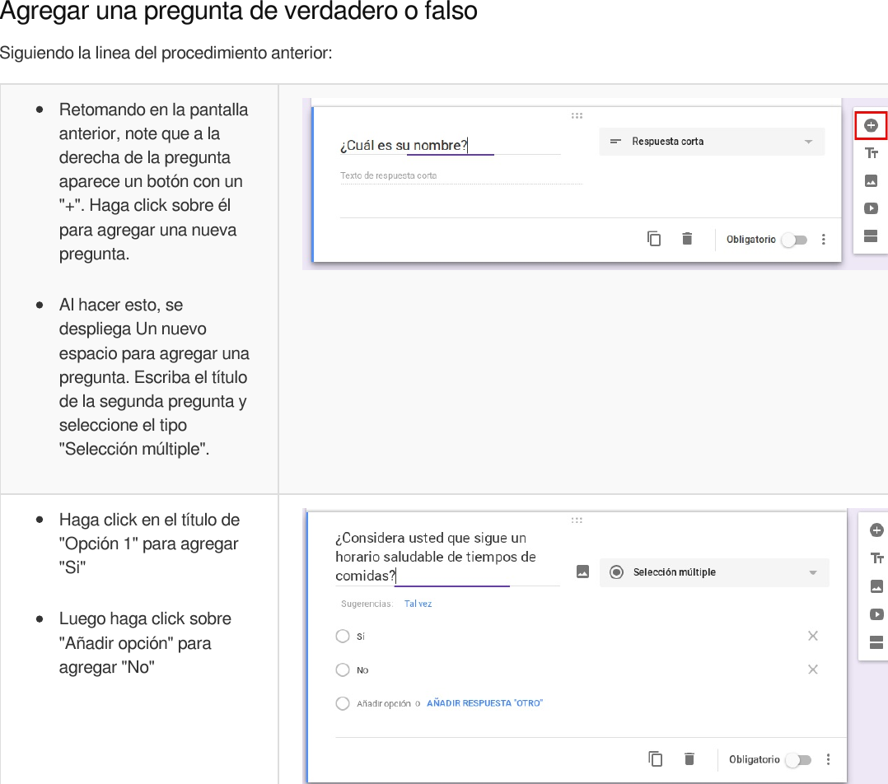
Task: Select the 'Si' radio button
Action: pos(342,636)
